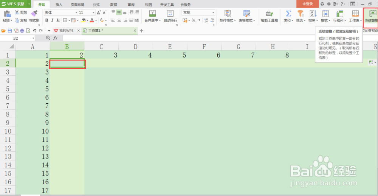This screenshot has width=378, height=196.
Task: Click the print preview icon
Action: pyautogui.click(x=28, y=31)
